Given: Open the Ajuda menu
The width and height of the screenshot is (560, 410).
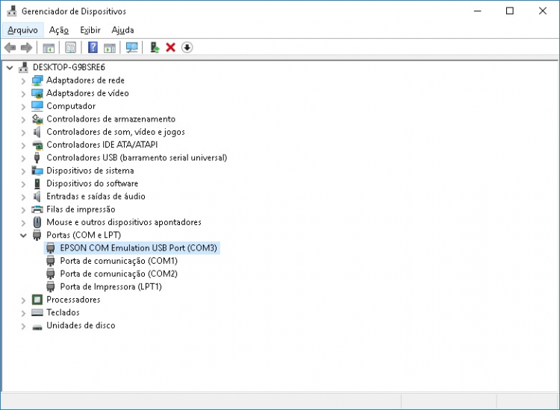Looking at the screenshot, I should pyautogui.click(x=123, y=30).
